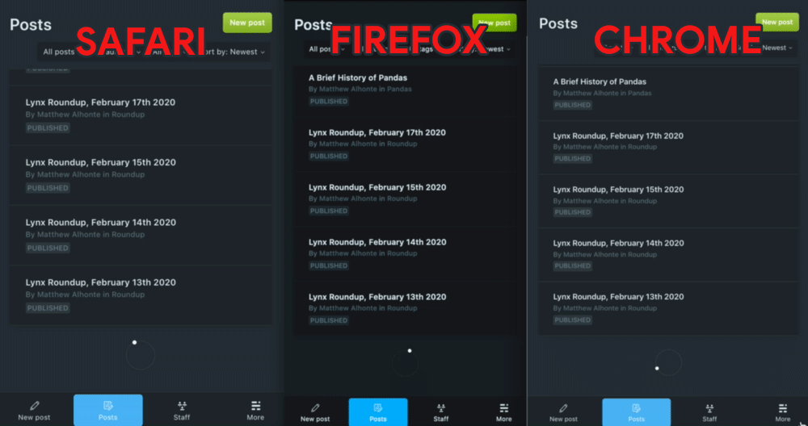Click PUBLISHED badge under February 14th post in Firefox panel
808x426 pixels.
(329, 265)
